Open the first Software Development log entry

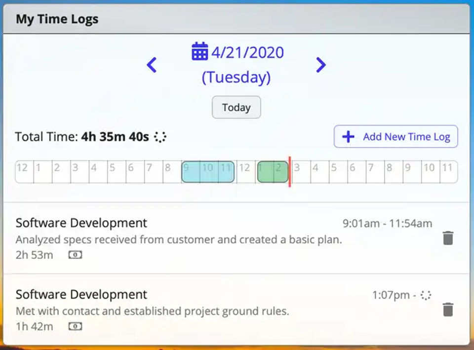pyautogui.click(x=236, y=238)
